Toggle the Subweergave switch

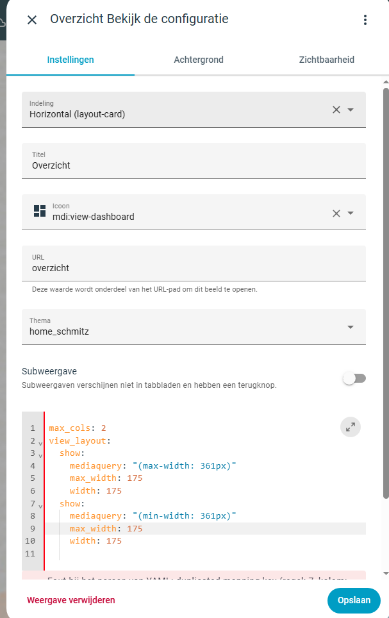click(x=354, y=378)
